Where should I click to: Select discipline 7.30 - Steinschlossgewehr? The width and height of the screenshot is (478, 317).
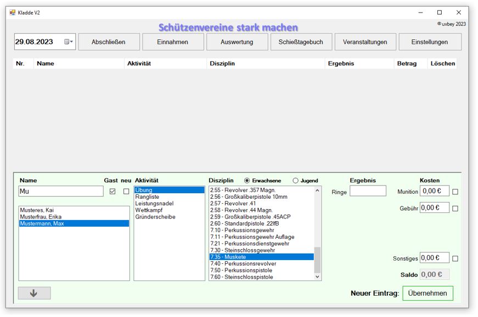[x=262, y=250]
